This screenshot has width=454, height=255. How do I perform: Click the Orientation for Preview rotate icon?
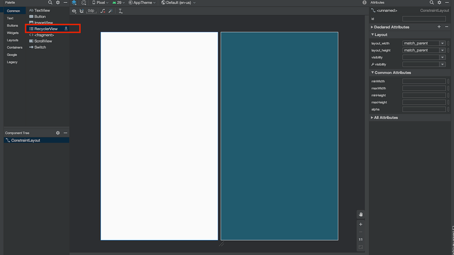pos(84,3)
